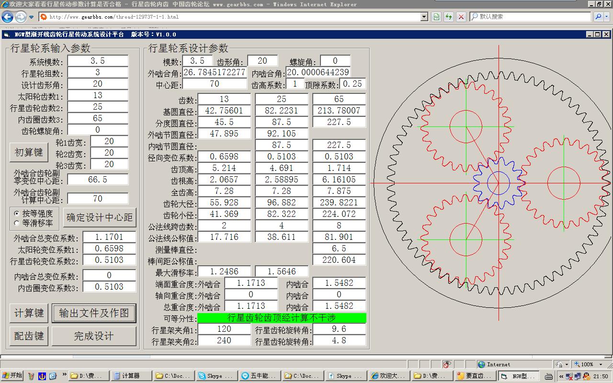
Task: Click the network computers tray icon
Action: 578,376
